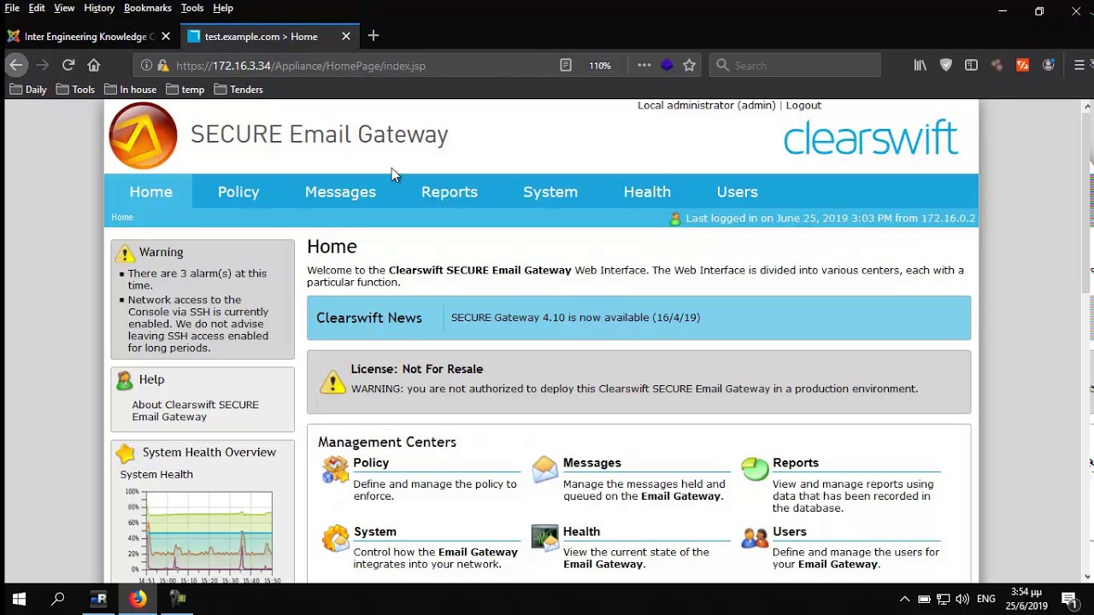
Task: Click the Policy management center icon
Action: 335,469
